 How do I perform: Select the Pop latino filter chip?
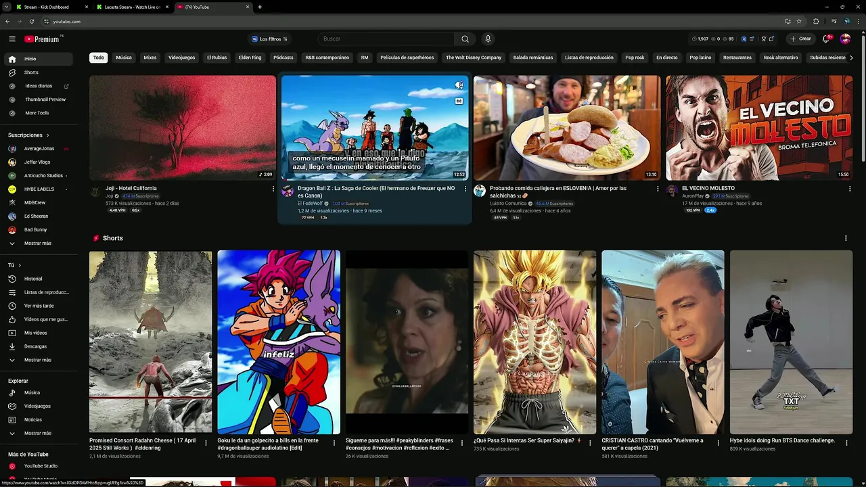[700, 57]
